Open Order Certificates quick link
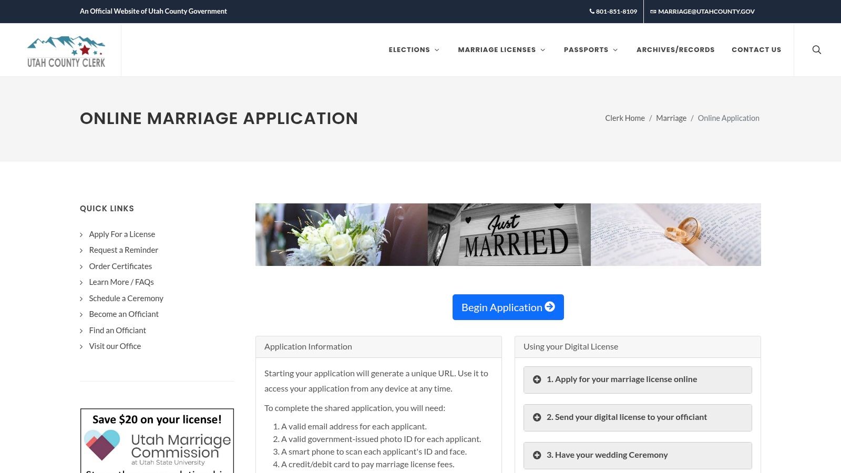This screenshot has width=841, height=473. 120,266
